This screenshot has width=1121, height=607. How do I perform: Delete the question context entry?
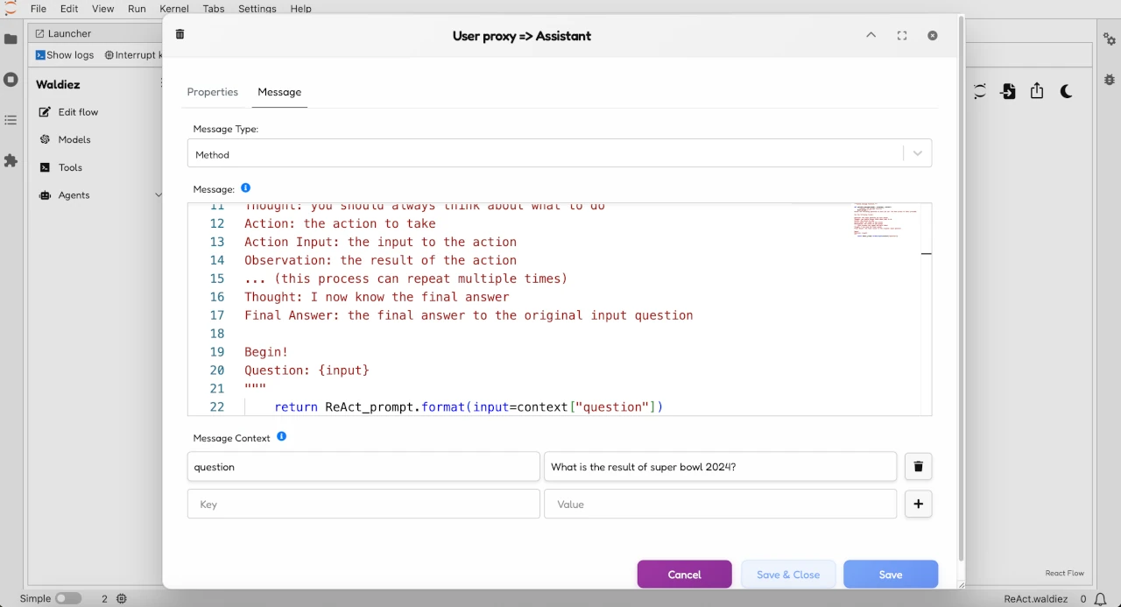[918, 467]
